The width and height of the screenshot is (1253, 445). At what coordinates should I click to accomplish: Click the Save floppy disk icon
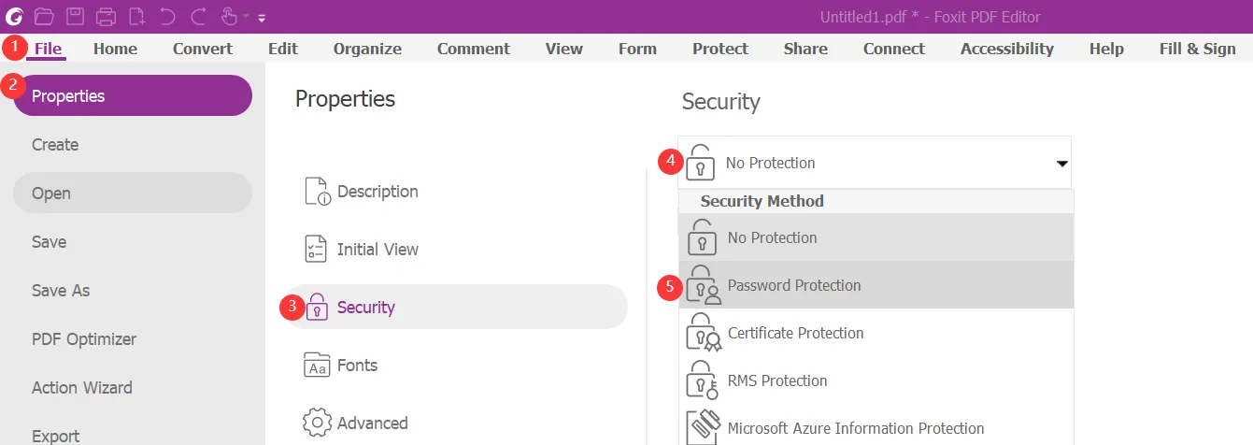point(75,16)
